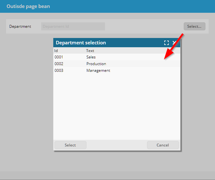This screenshot has height=180, width=215.
Task: Click the Department selection title text
Action: click(x=81, y=43)
